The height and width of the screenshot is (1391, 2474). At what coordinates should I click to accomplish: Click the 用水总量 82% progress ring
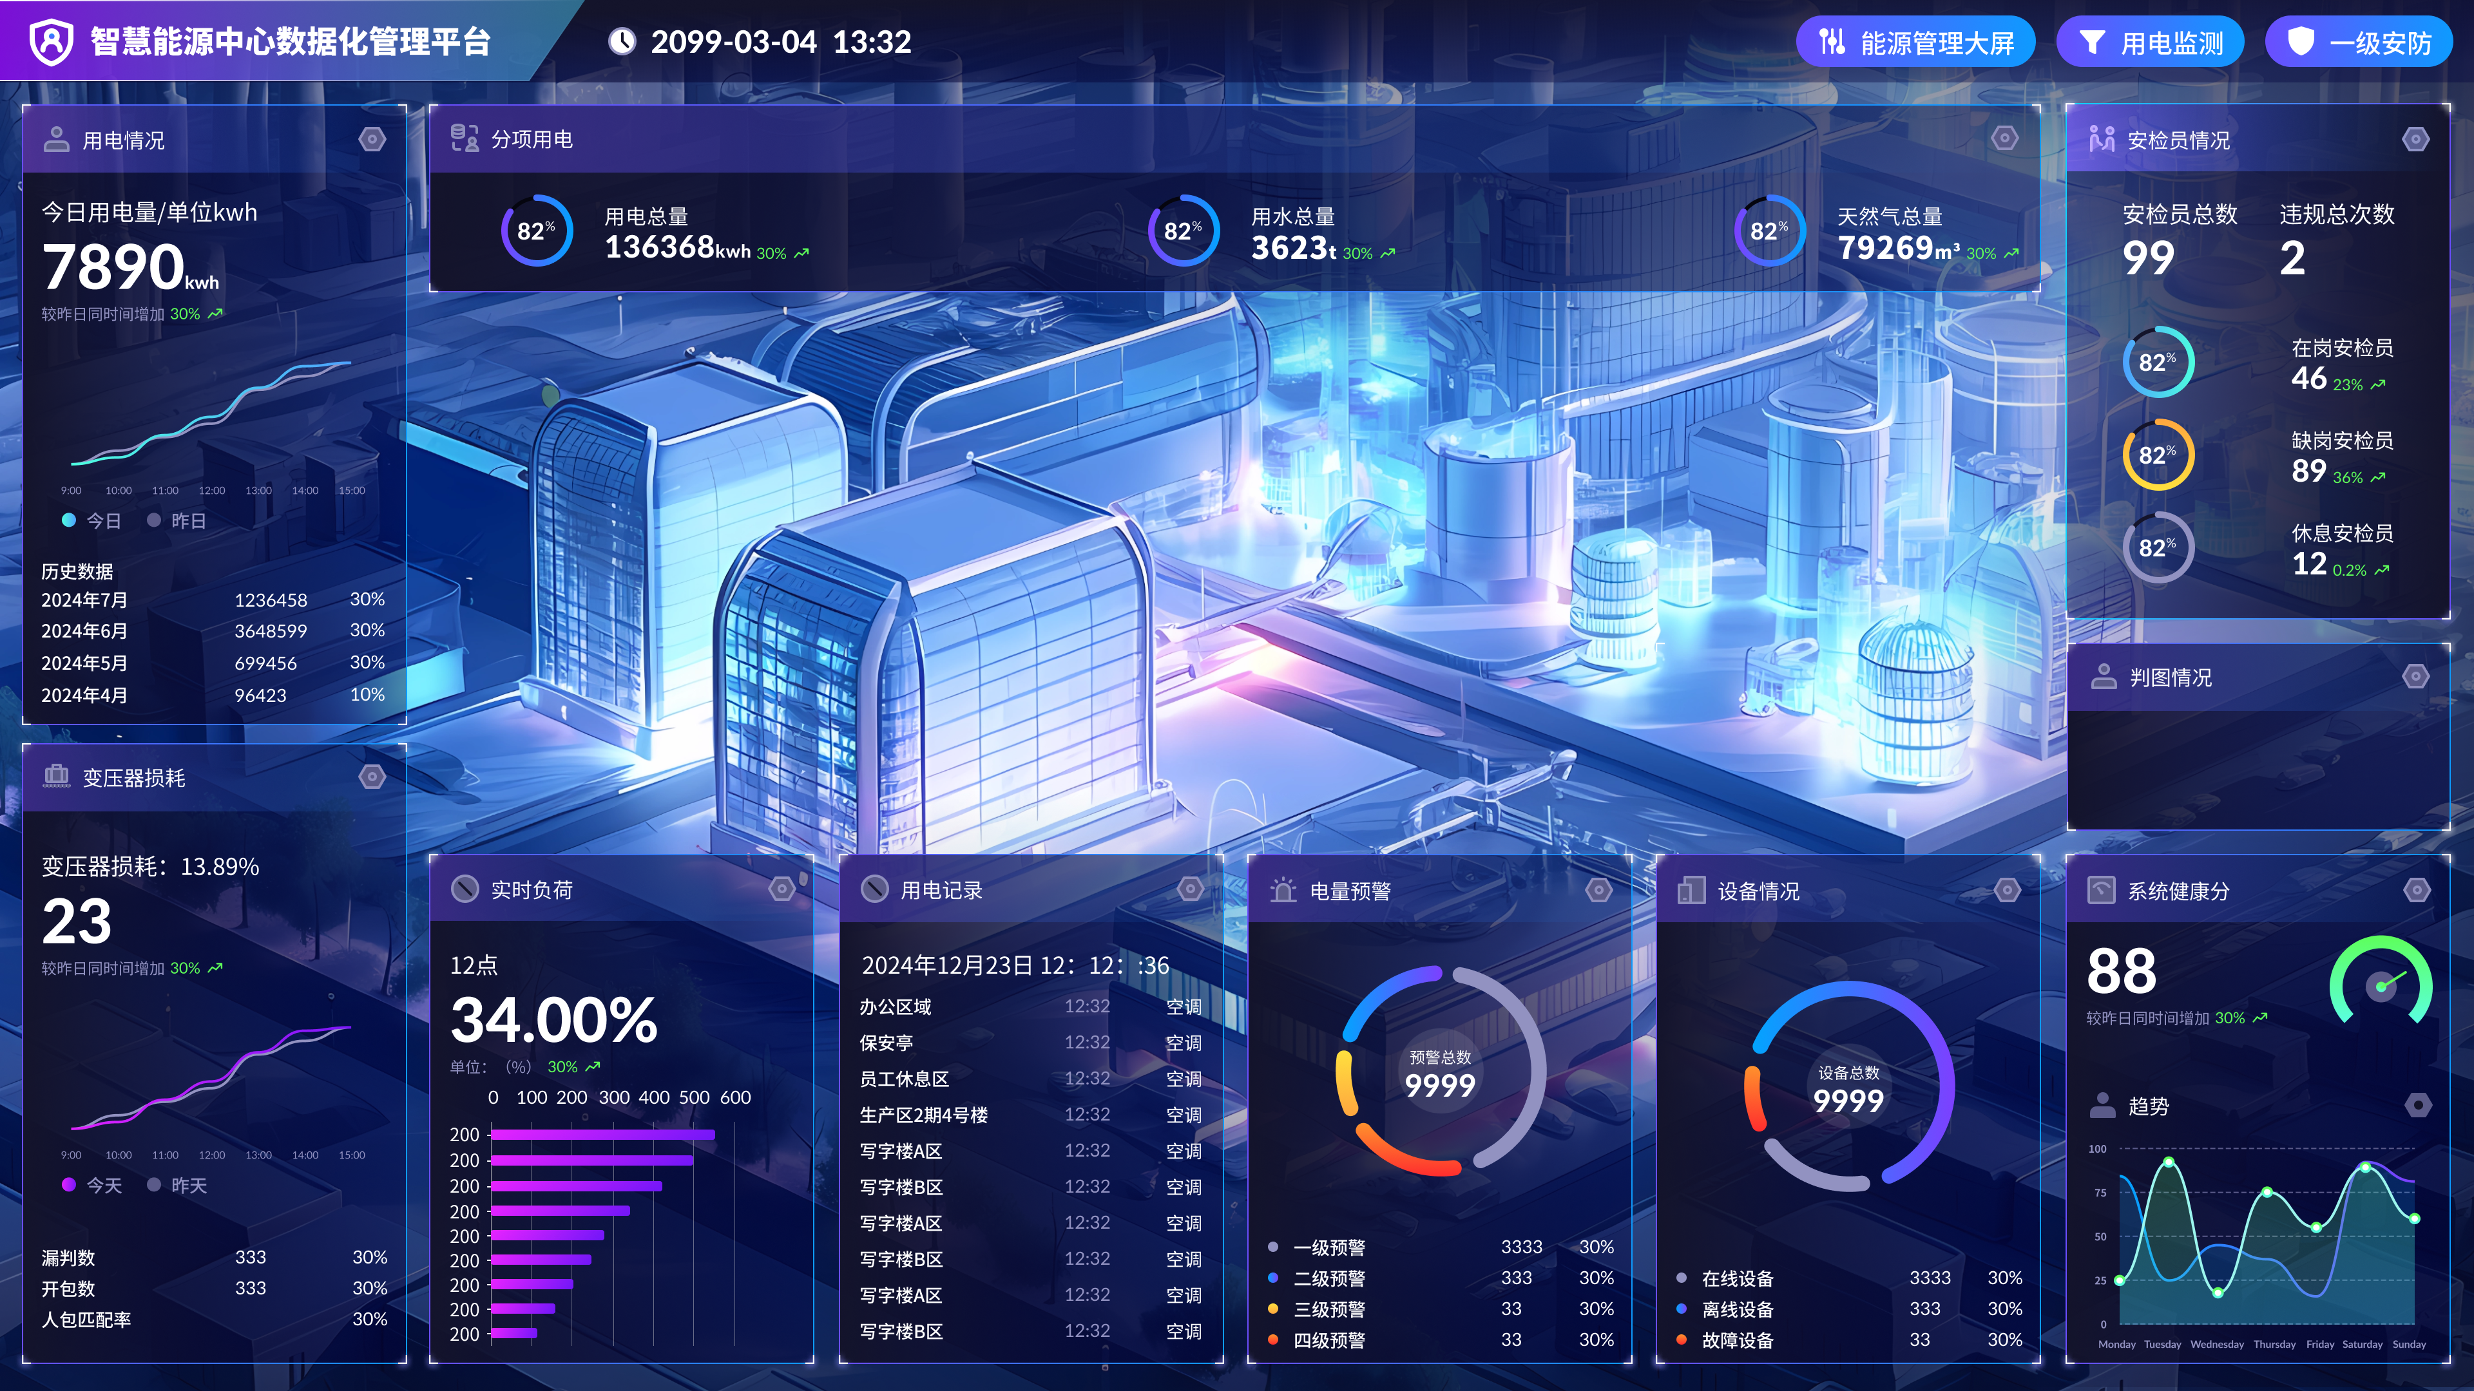(x=1184, y=231)
